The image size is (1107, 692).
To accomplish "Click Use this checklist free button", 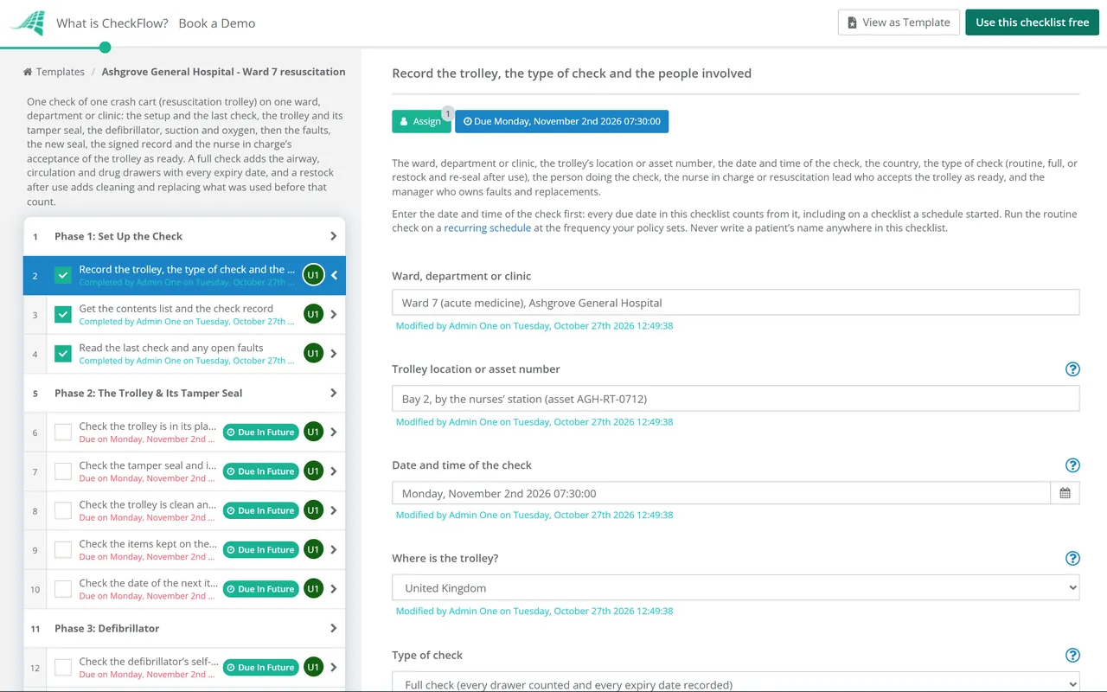I will click(x=1032, y=22).
